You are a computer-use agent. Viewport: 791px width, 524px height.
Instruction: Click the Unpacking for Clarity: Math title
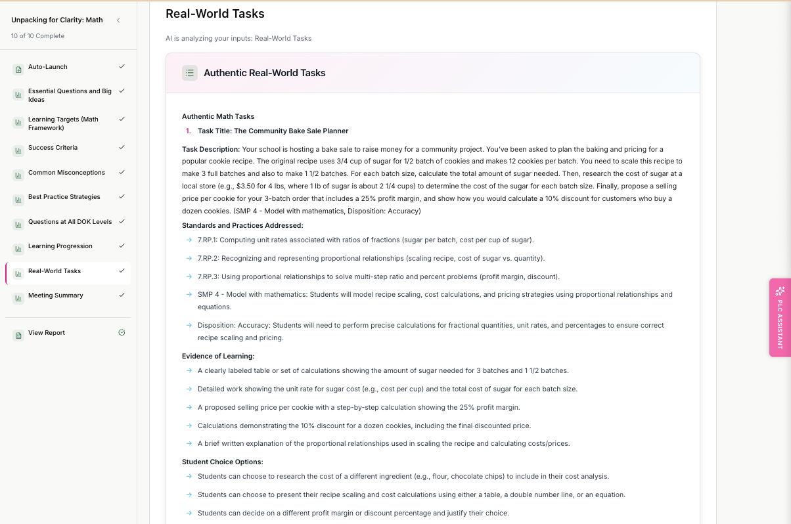point(57,20)
